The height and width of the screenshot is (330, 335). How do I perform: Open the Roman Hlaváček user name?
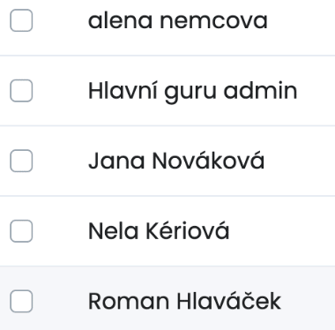[x=184, y=301]
